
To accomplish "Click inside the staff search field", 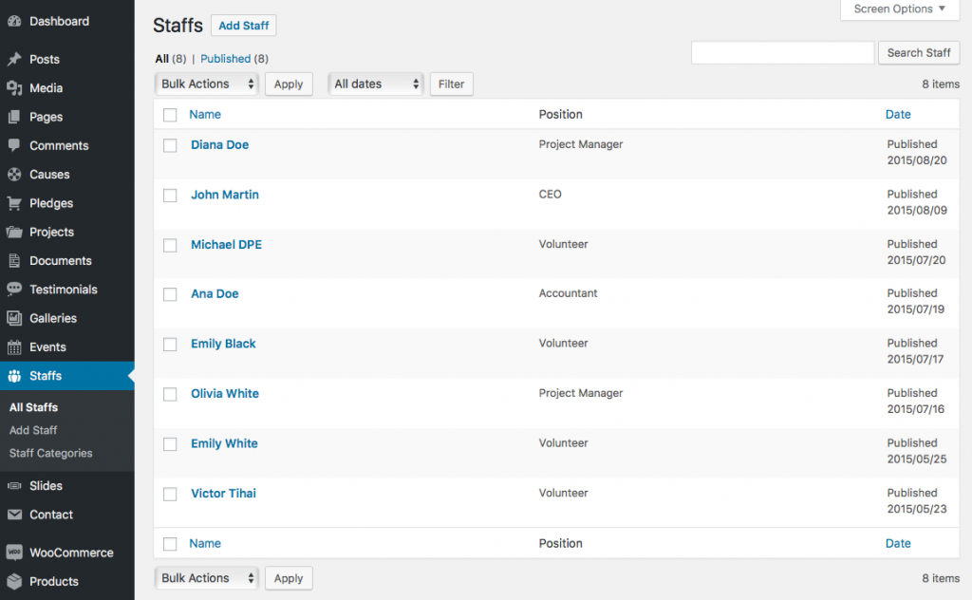I will point(782,52).
